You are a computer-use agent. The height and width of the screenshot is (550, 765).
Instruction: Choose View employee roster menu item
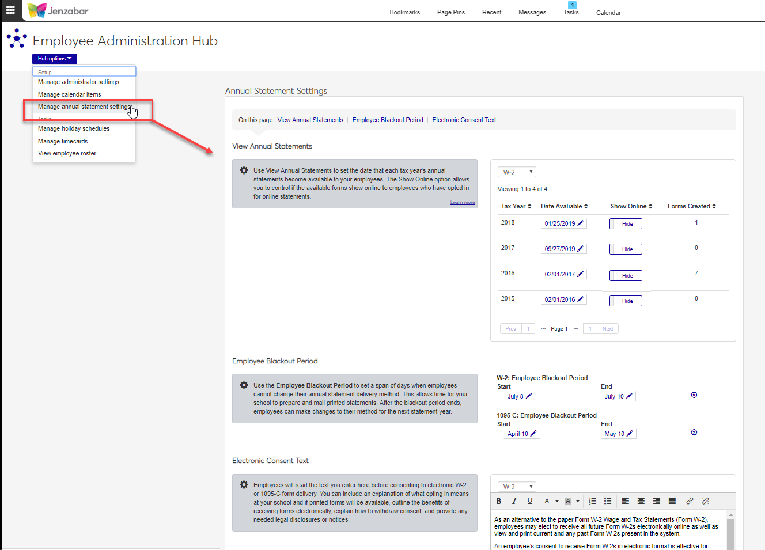pos(67,154)
